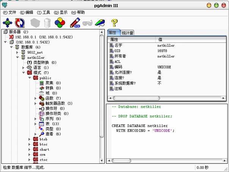
Task: Open the colored balls properties icon
Action: click(60, 23)
